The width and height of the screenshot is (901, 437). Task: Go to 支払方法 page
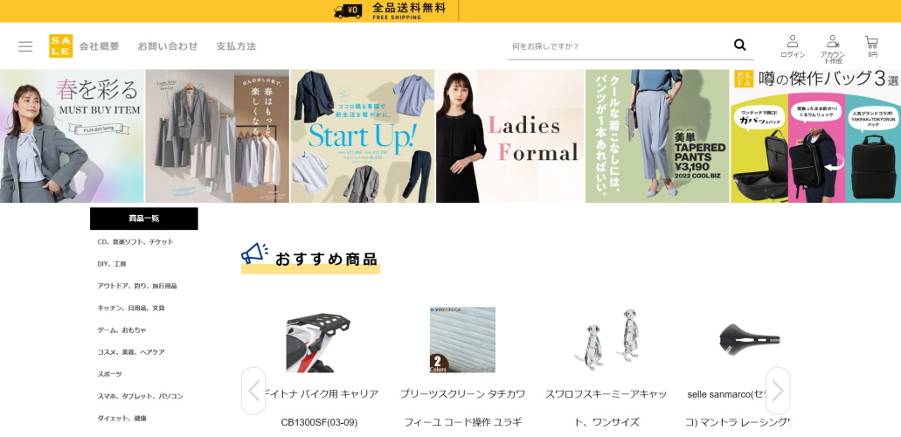pyautogui.click(x=236, y=46)
